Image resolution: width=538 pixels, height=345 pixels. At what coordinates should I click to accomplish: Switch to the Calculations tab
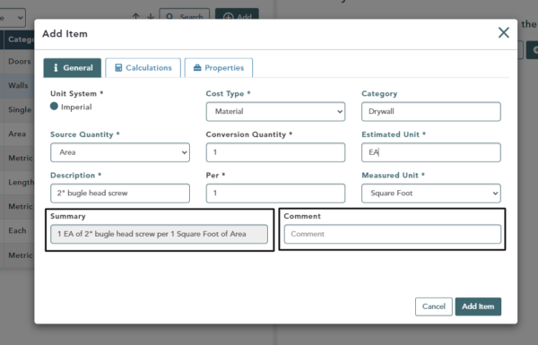coord(143,68)
